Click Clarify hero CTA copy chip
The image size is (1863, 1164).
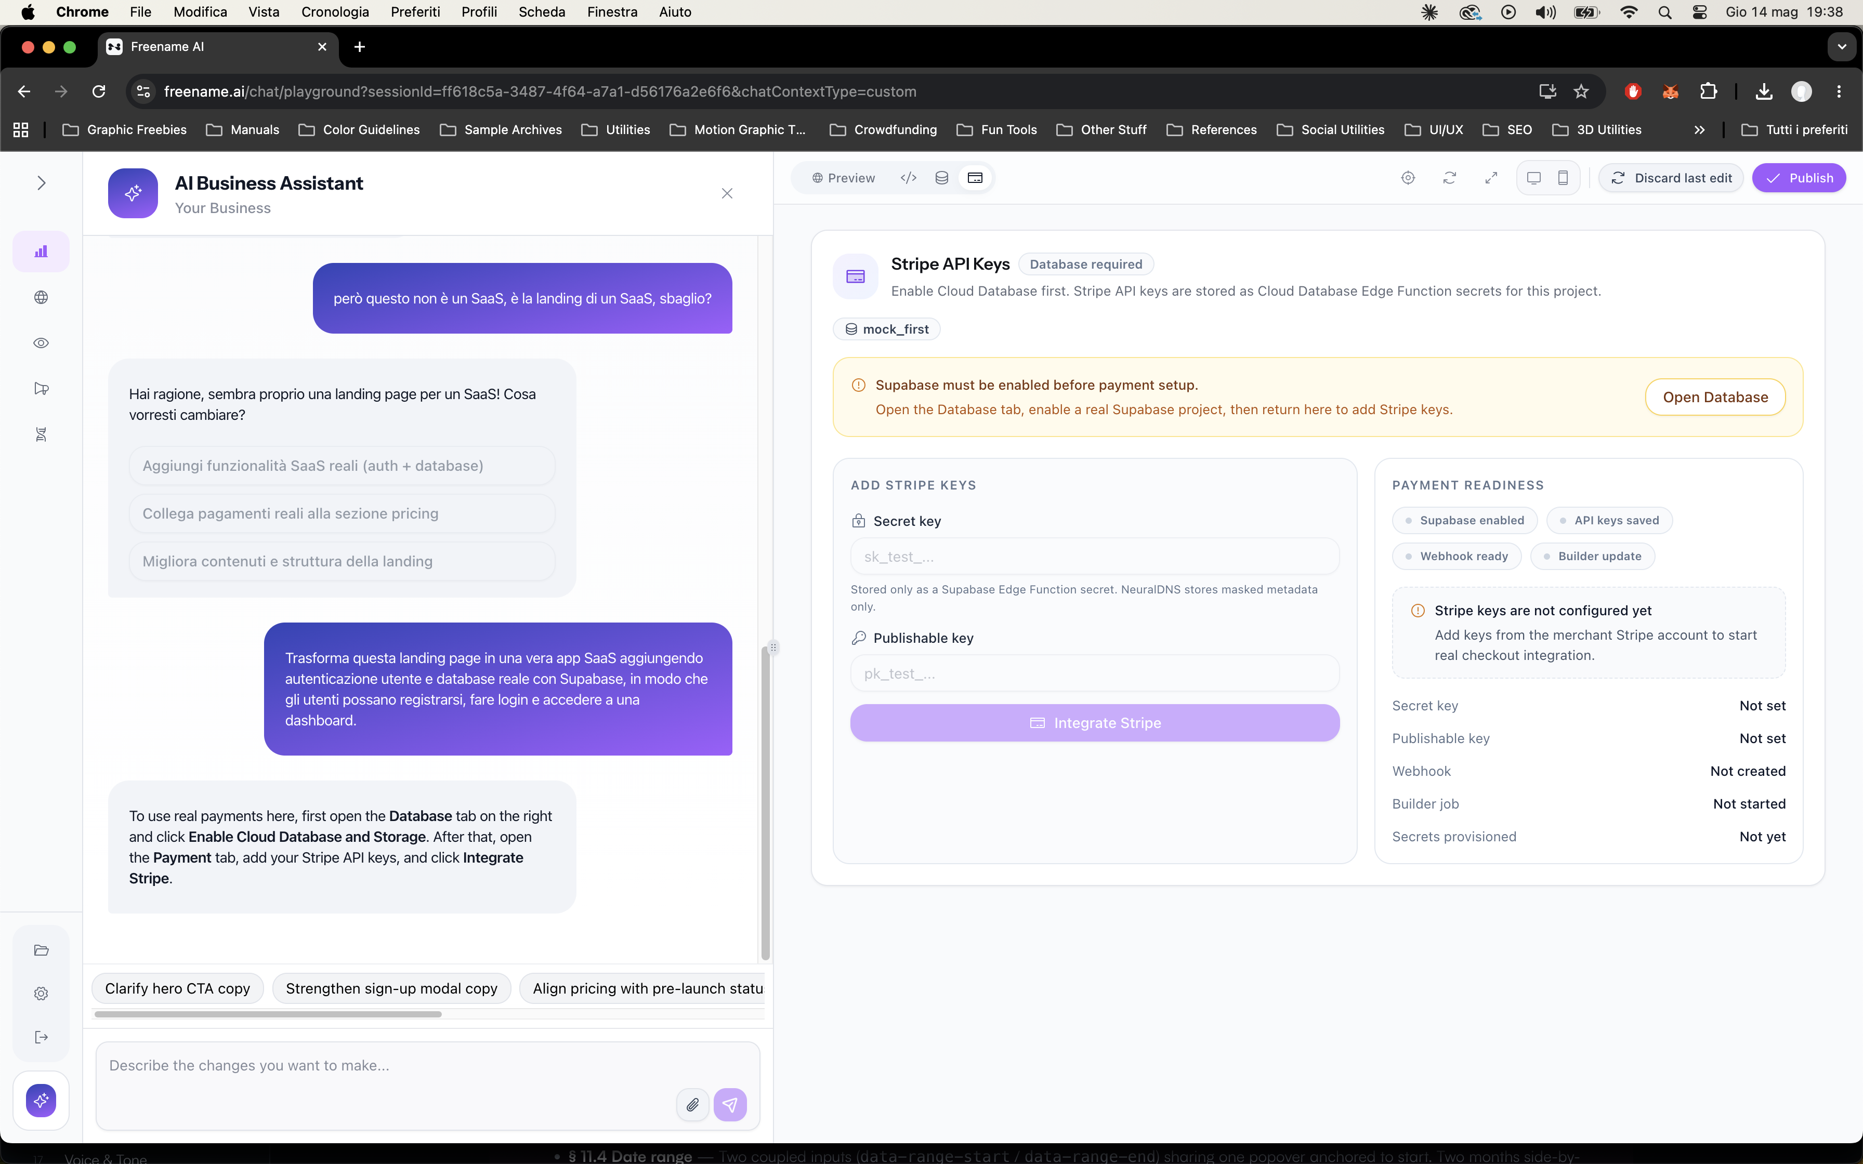(177, 988)
